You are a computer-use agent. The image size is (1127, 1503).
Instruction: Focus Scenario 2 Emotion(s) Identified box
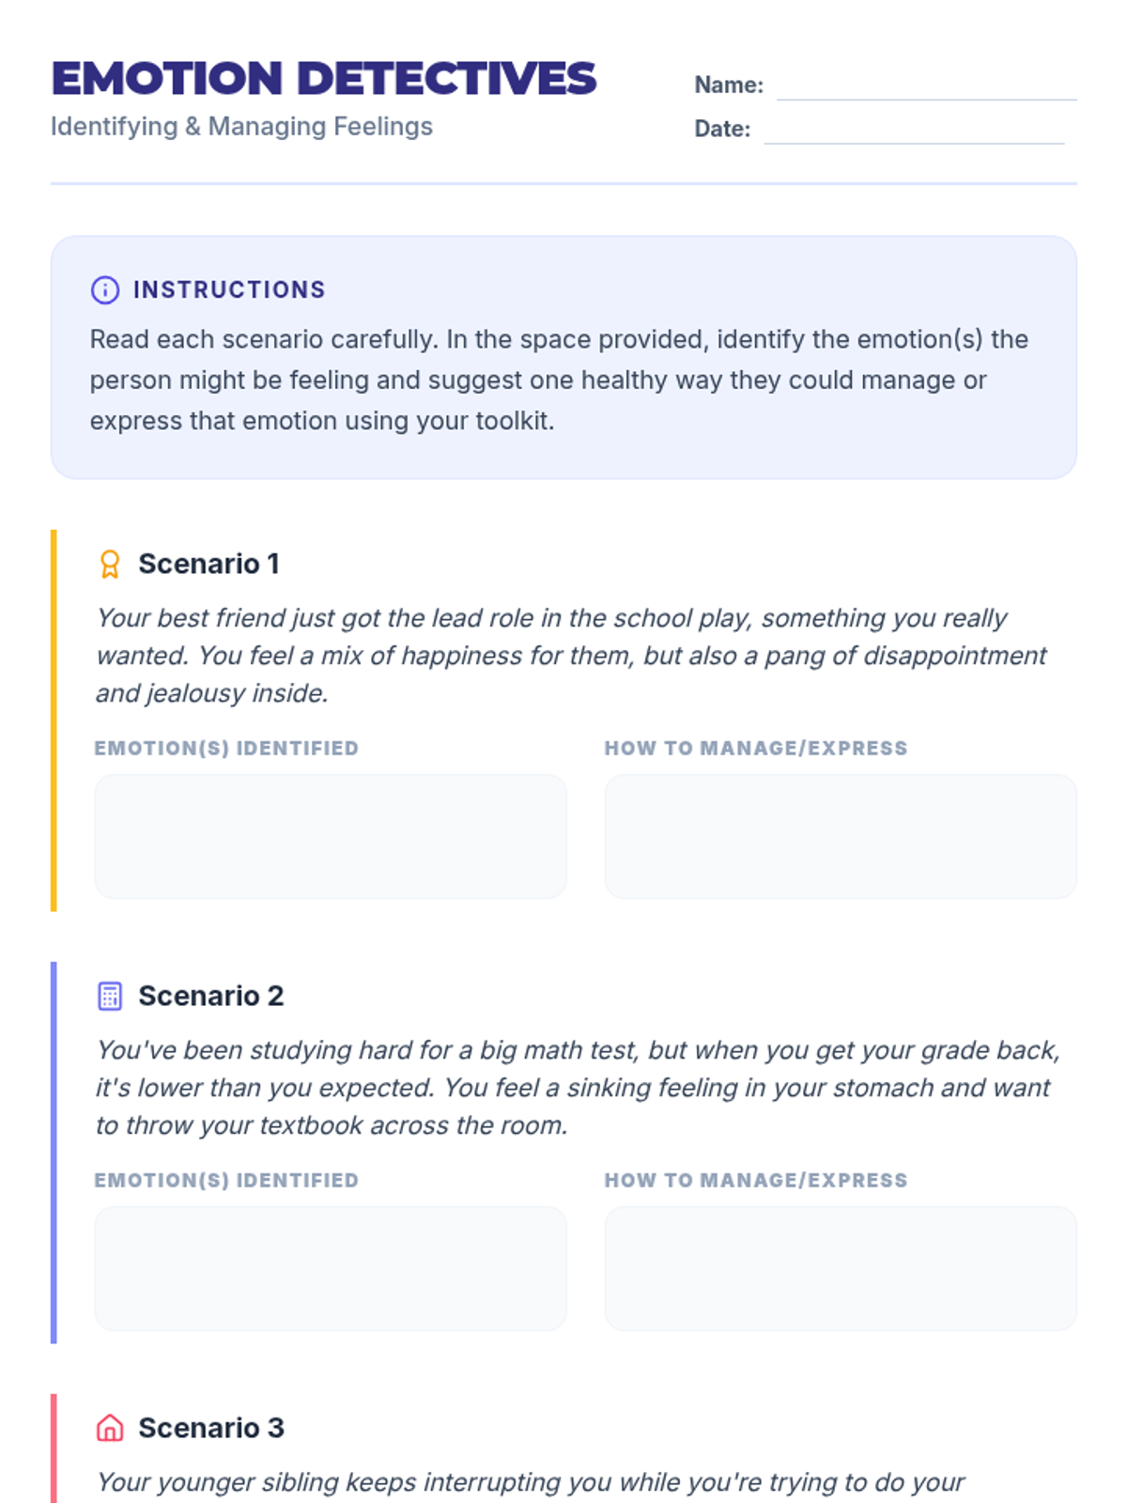coord(331,1268)
